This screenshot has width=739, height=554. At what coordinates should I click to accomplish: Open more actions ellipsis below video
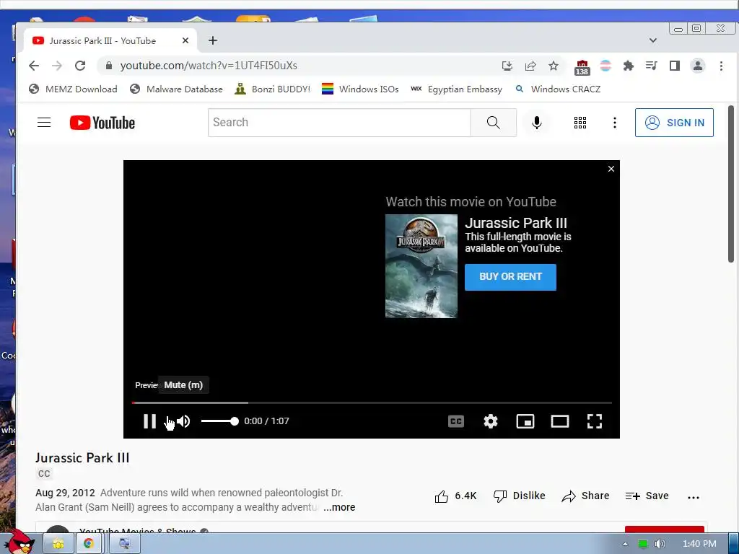tap(694, 497)
